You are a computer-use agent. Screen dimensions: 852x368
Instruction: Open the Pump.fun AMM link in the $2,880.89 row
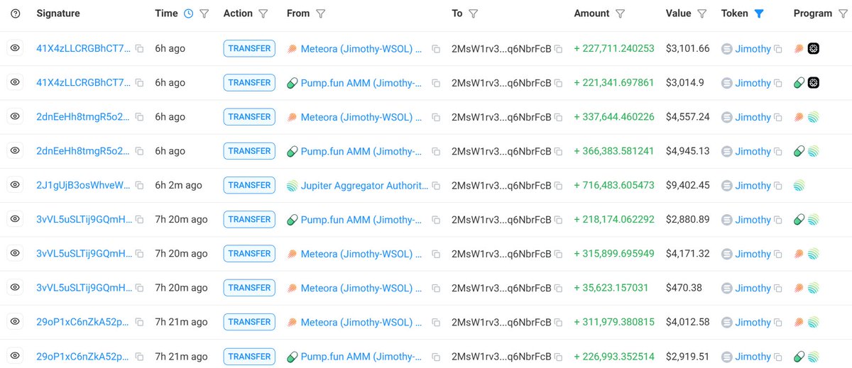tap(361, 220)
